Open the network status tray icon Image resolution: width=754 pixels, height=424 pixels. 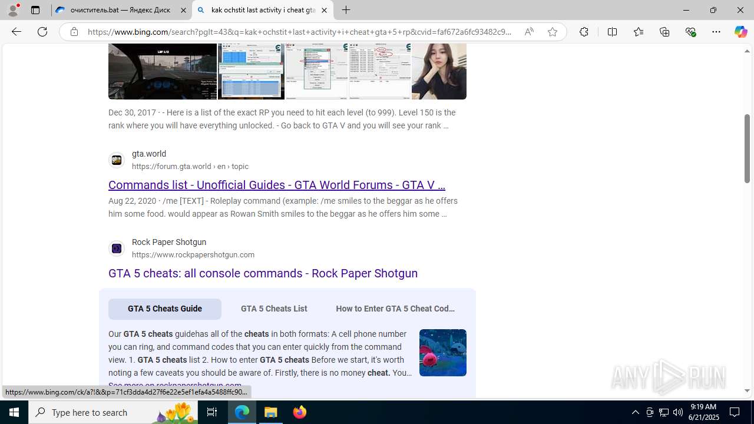point(663,412)
